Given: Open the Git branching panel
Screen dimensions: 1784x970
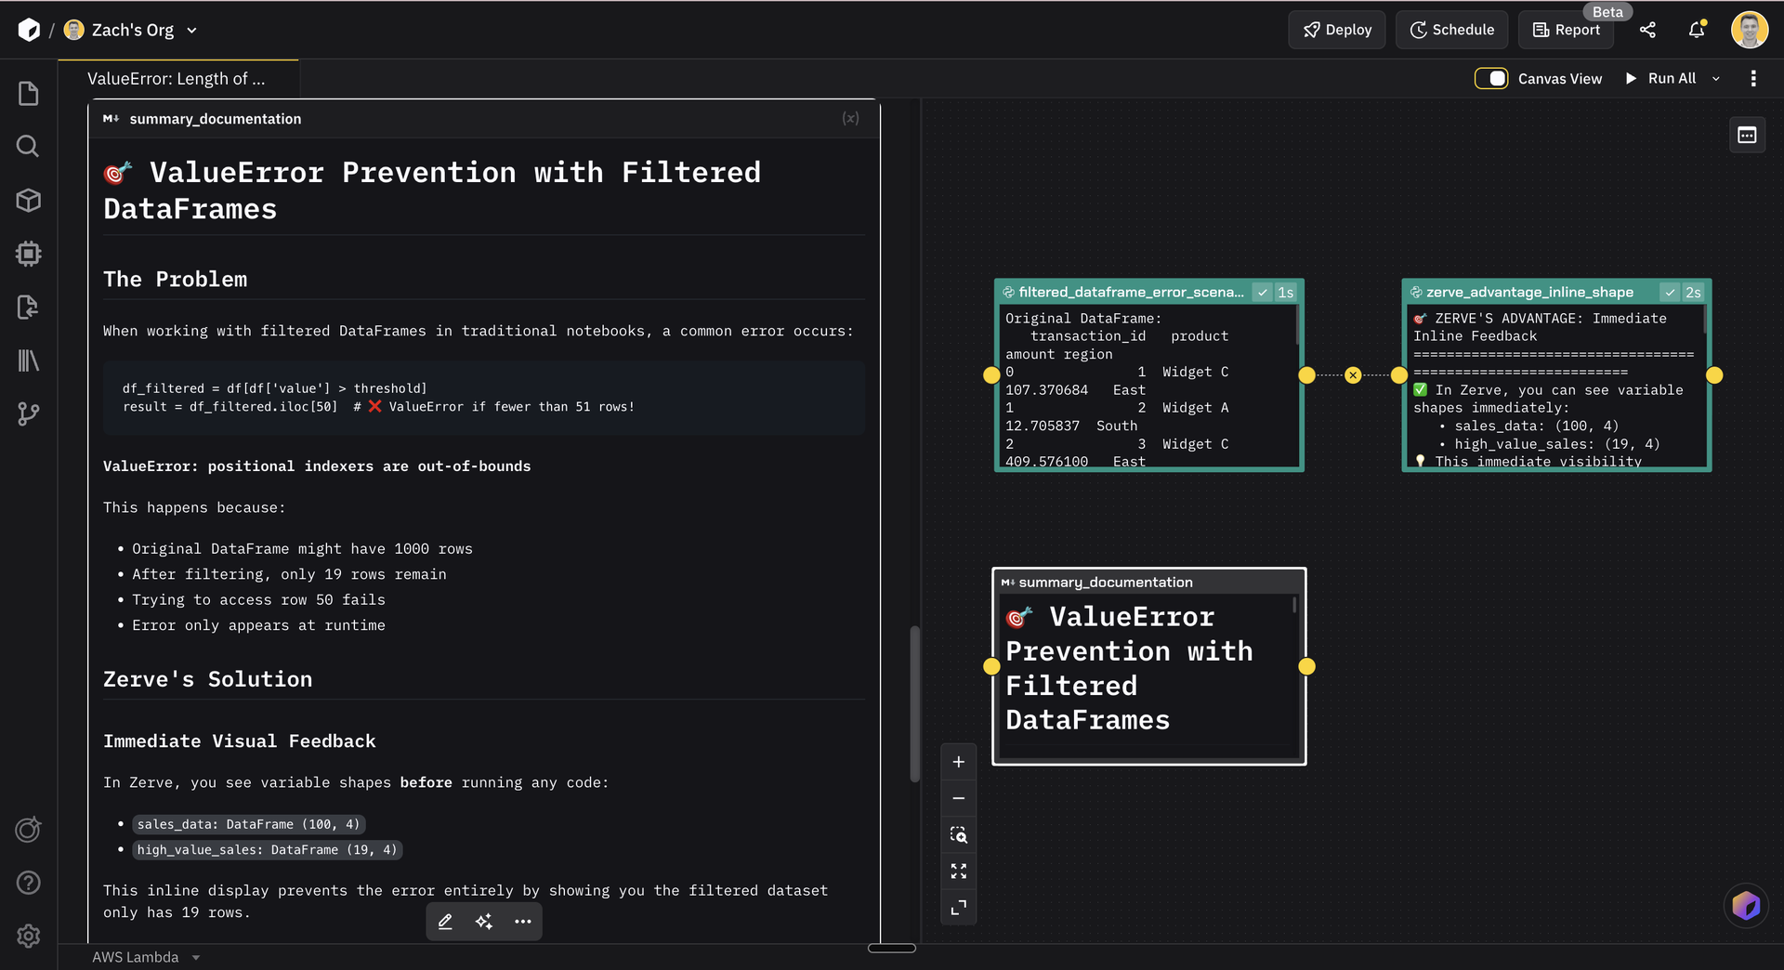Looking at the screenshot, I should click(28, 413).
